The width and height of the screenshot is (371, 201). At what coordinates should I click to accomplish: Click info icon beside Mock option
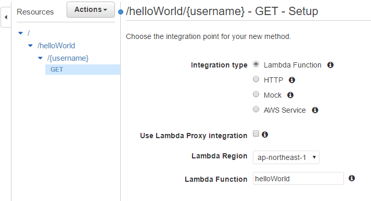(290, 95)
